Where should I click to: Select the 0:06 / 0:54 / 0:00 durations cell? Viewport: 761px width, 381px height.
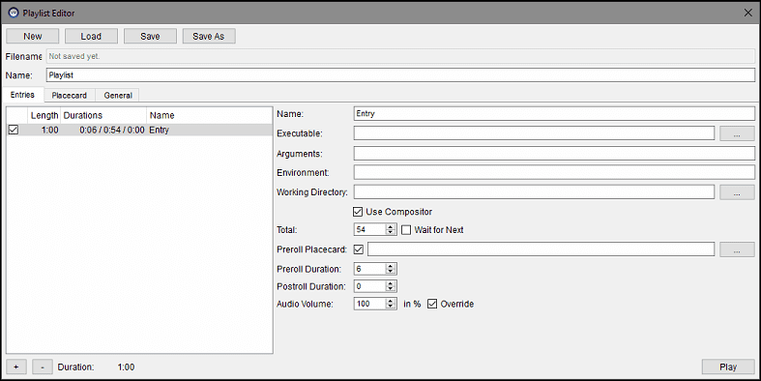[103, 131]
